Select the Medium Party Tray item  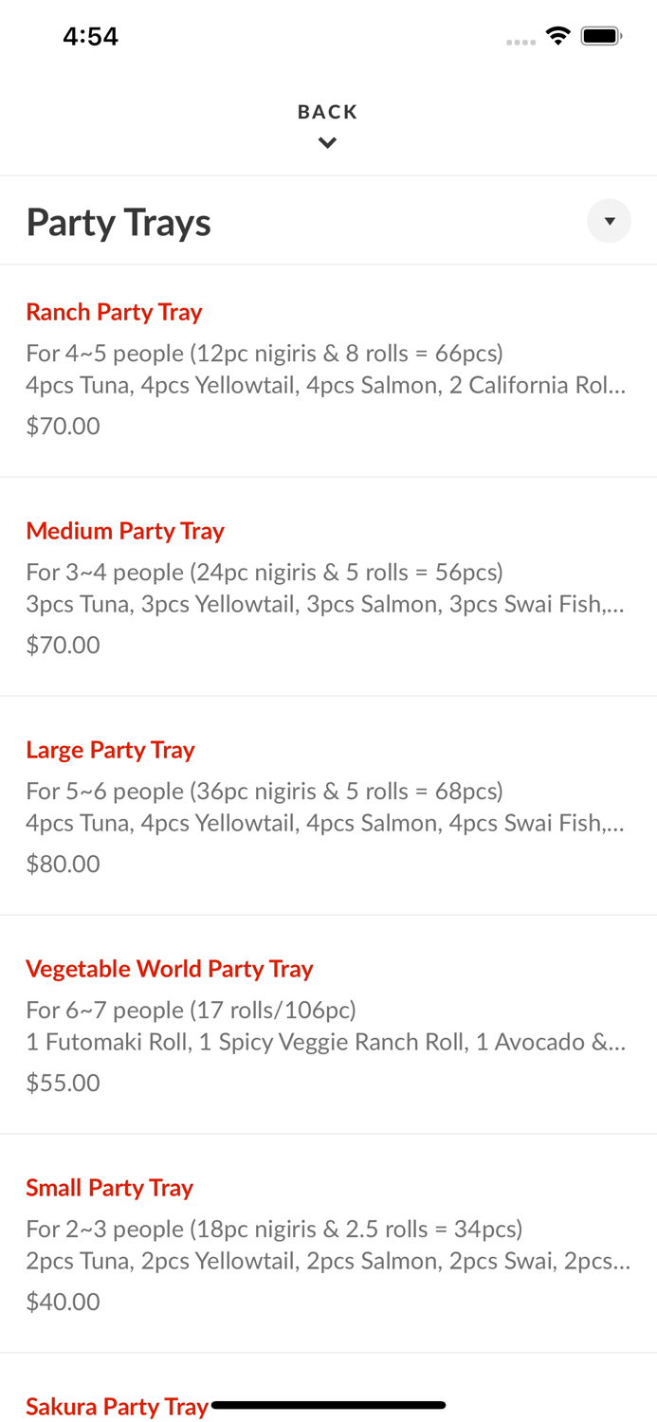pyautogui.click(x=125, y=531)
